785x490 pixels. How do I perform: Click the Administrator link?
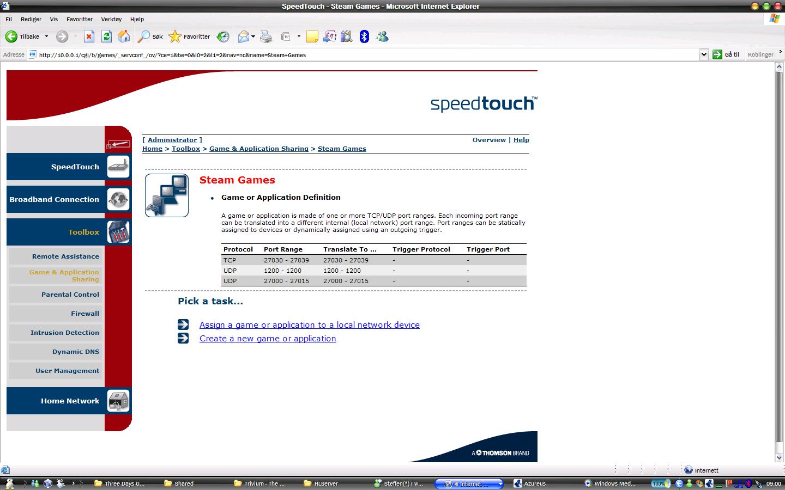tap(172, 140)
